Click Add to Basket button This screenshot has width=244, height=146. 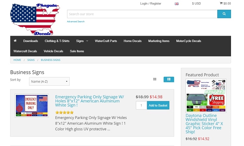click(158, 105)
